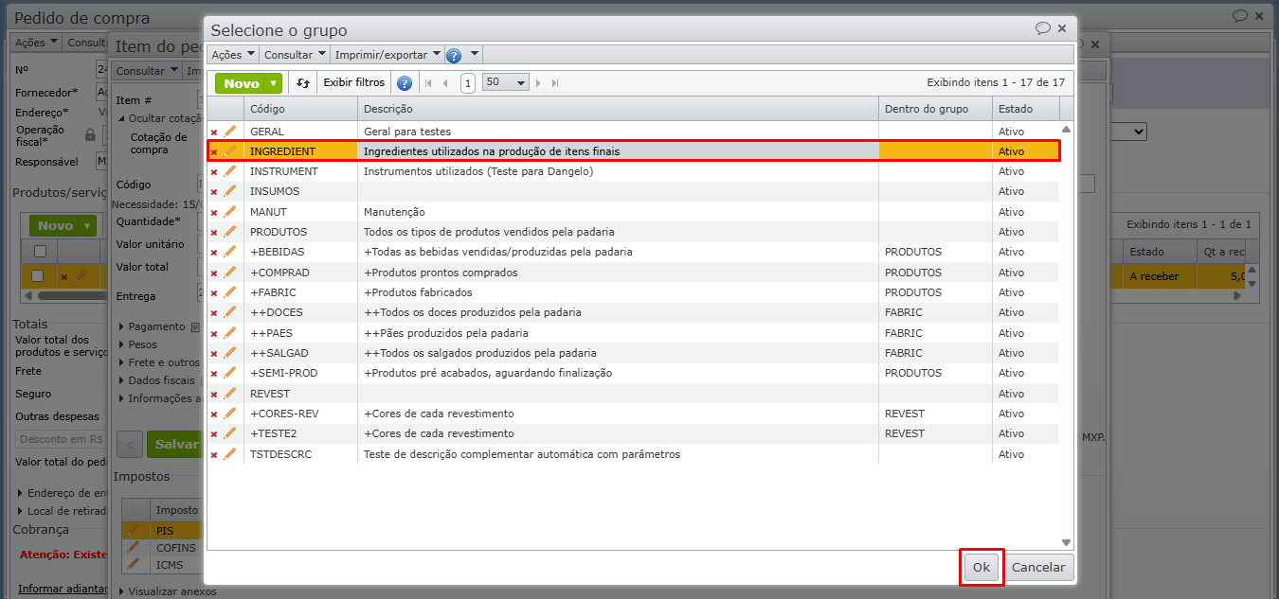Select ++PAES code cell

pos(300,333)
